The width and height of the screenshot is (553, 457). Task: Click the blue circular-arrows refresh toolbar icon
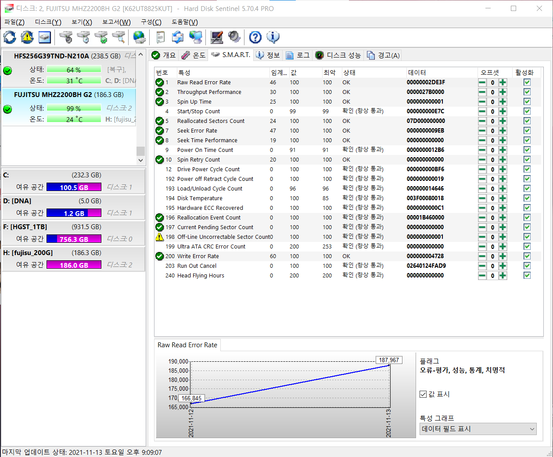[x=10, y=37]
